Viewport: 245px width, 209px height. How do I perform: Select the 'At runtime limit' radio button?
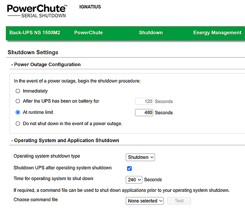click(18, 112)
